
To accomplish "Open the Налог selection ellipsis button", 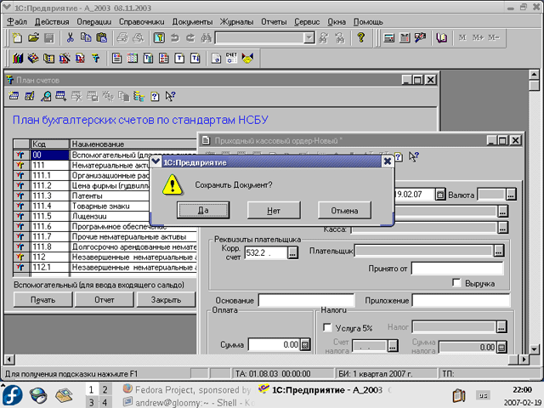I will (501, 326).
